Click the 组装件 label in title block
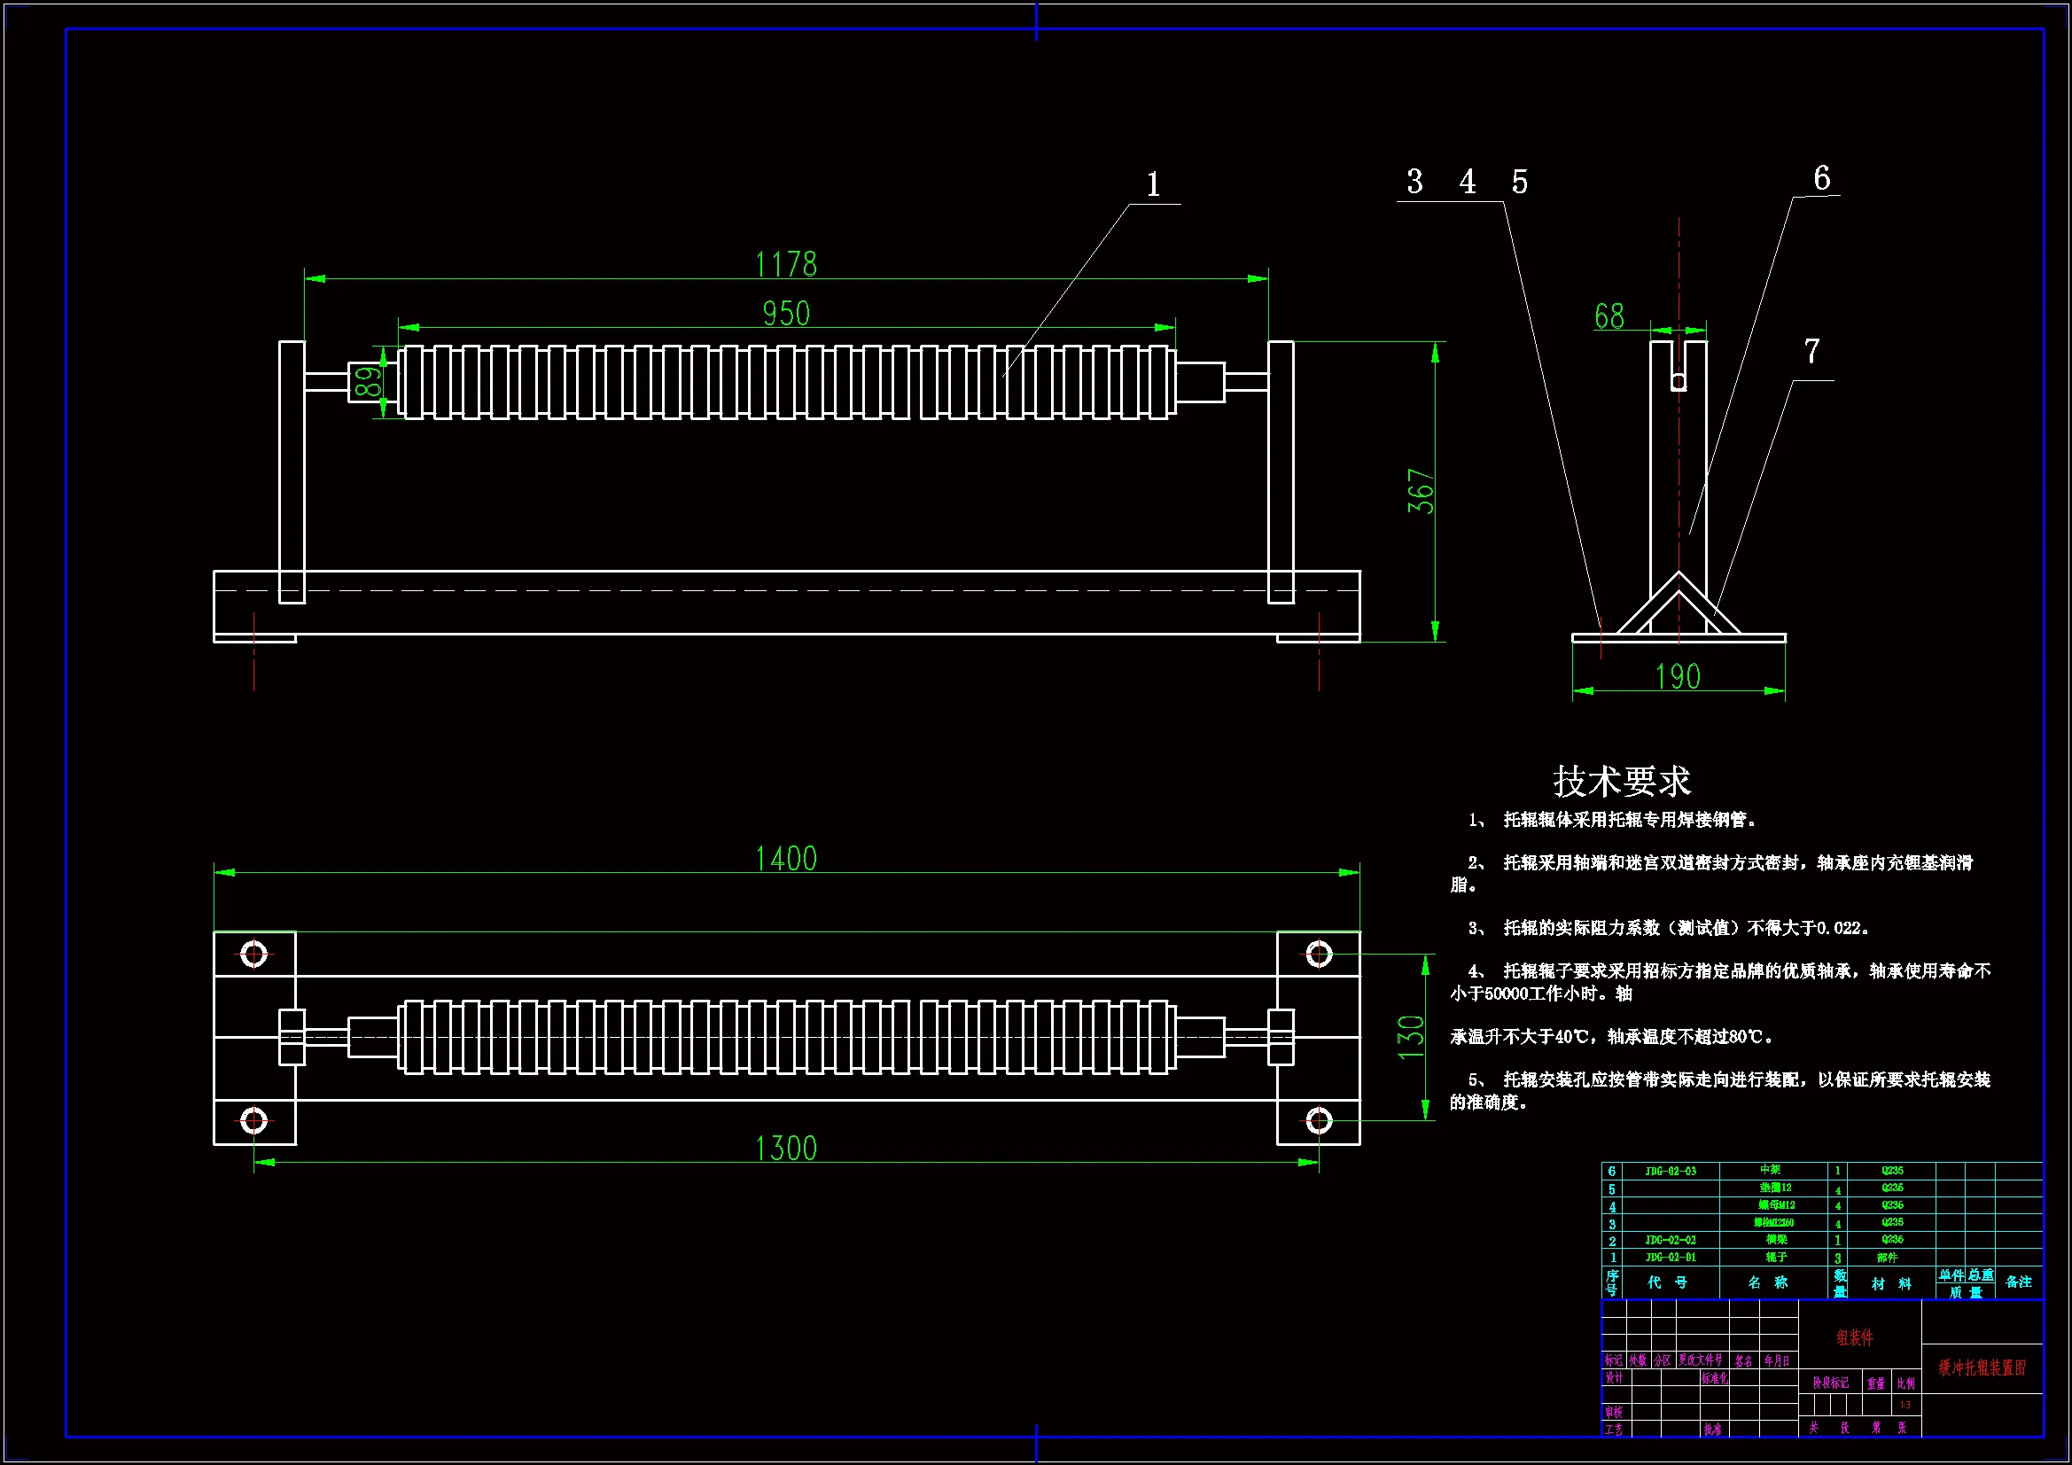The image size is (2072, 1465). pos(1855,1337)
